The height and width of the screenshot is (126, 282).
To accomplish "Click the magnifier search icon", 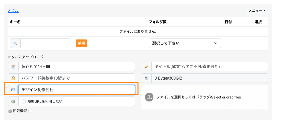I will (15, 43).
